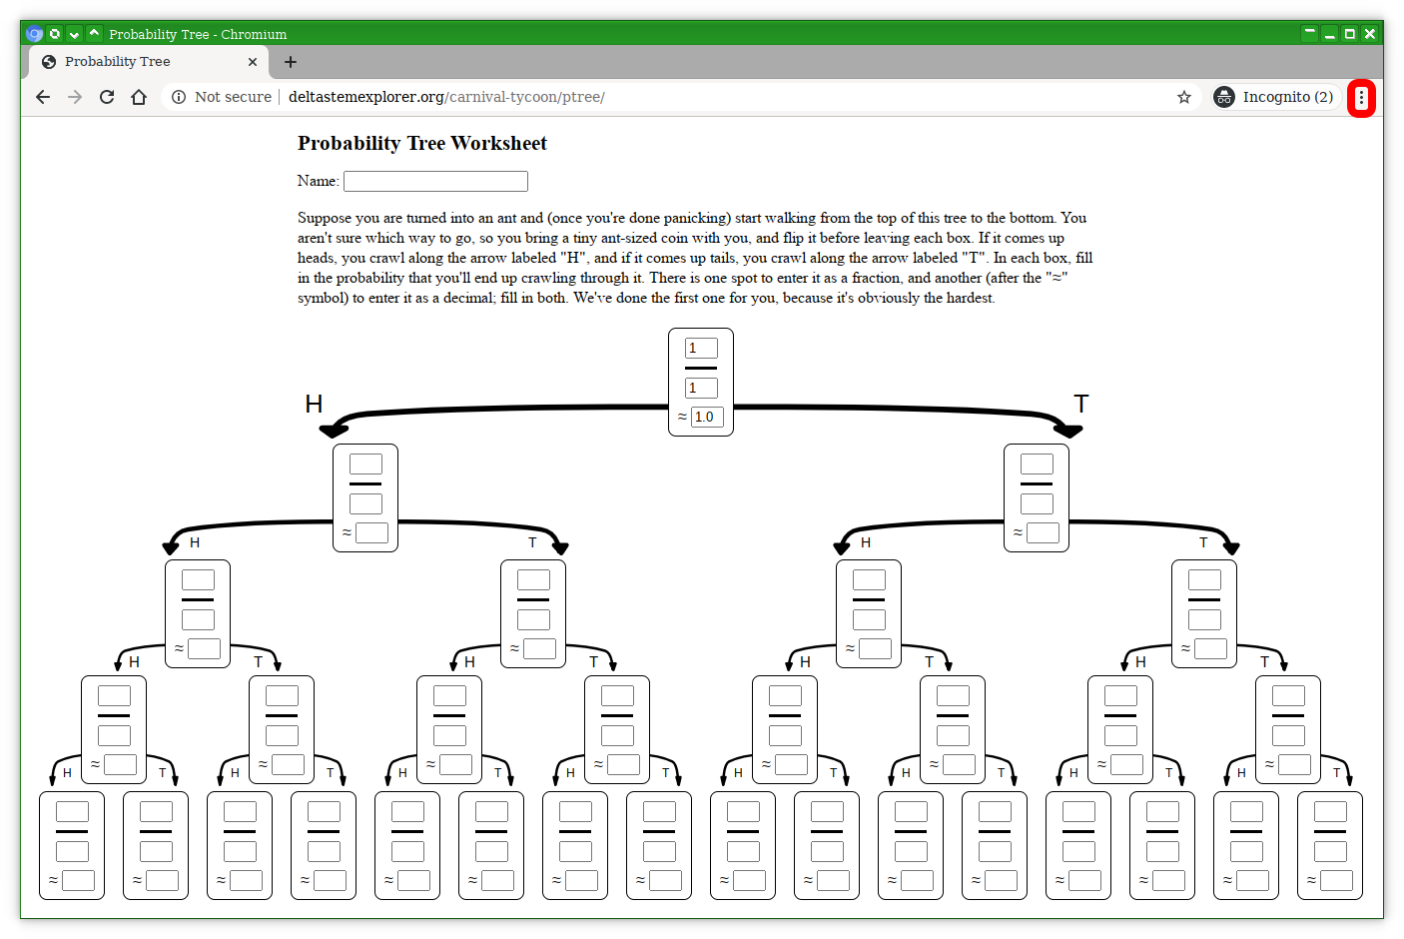The width and height of the screenshot is (1404, 939).
Task: Click the title bar down-arrow icon
Action: [x=74, y=34]
